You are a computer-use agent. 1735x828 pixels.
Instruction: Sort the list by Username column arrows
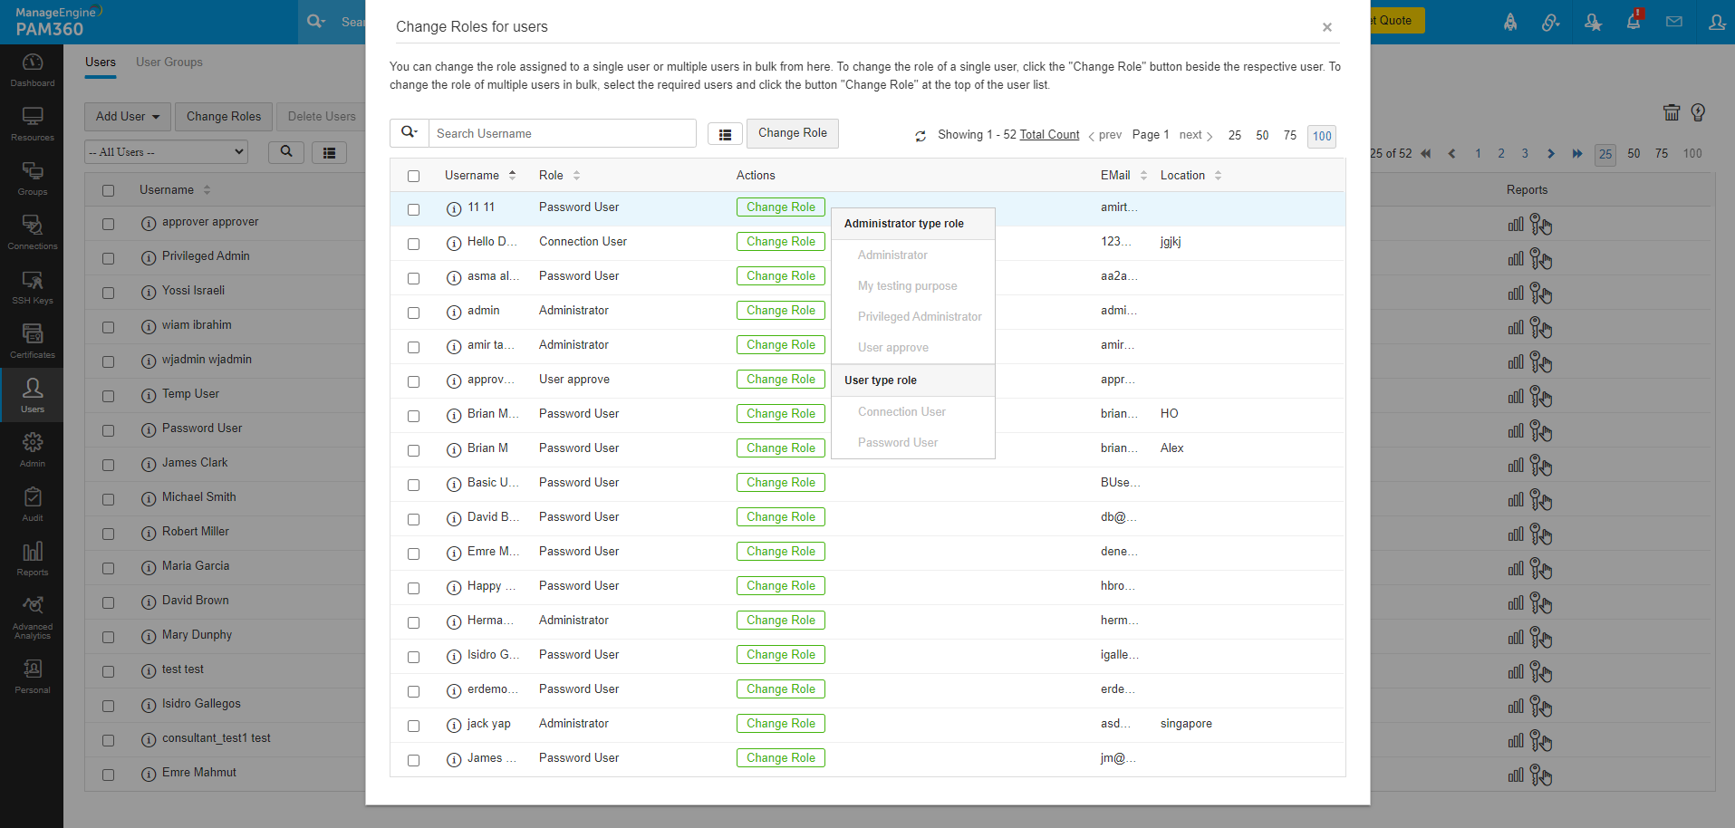point(512,176)
